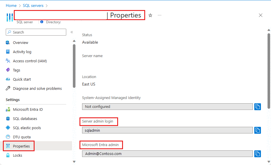Copy the System-Assigned Managed Identity value
Viewport: 271px width, 165px height.
tap(257, 107)
